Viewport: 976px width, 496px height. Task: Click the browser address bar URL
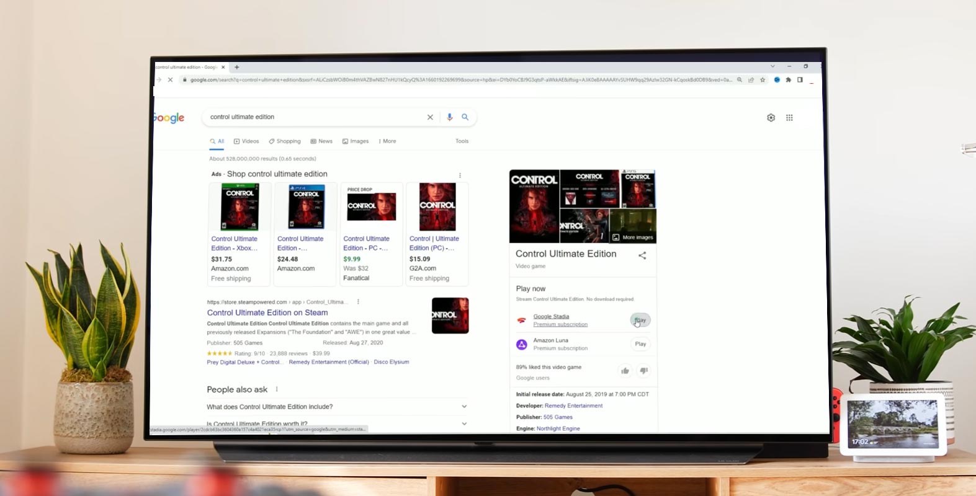[x=460, y=80]
